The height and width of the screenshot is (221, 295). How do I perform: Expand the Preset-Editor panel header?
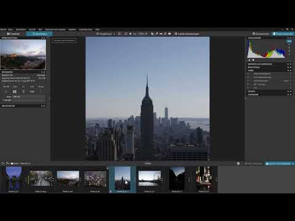23,106
